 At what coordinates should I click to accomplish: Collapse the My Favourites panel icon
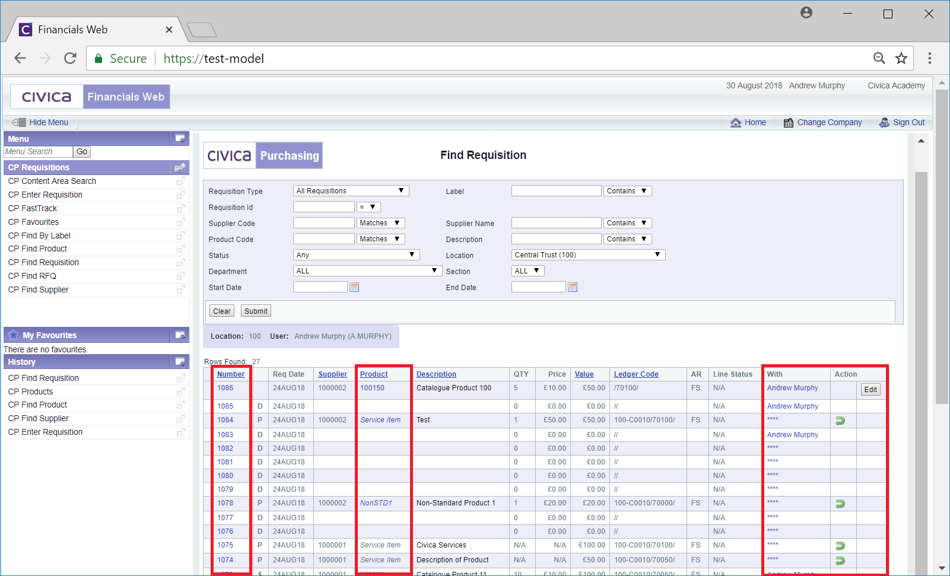click(180, 335)
